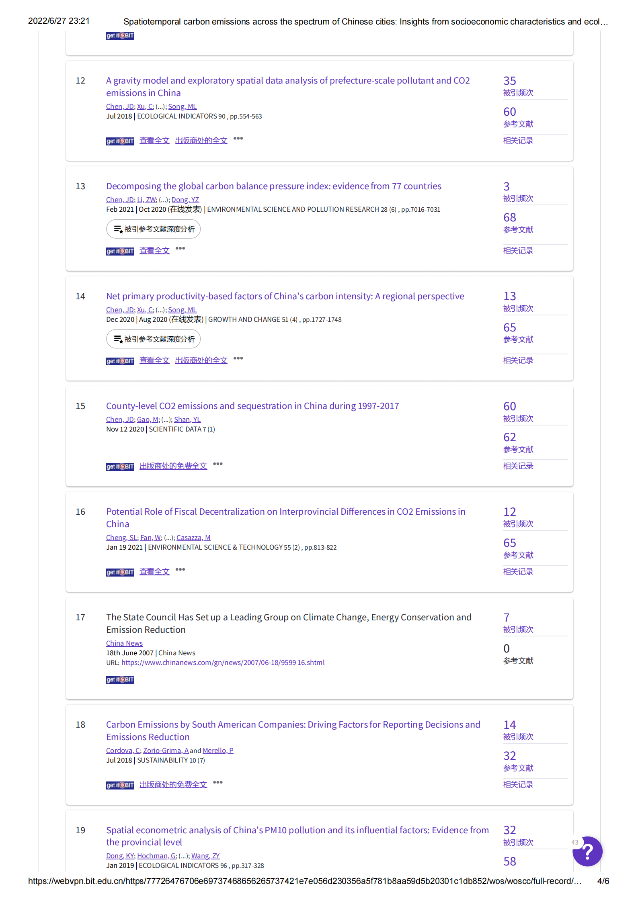Screen dimensions: 638x902
Task: Click the three dots menu for result 15
Action: [x=217, y=464]
